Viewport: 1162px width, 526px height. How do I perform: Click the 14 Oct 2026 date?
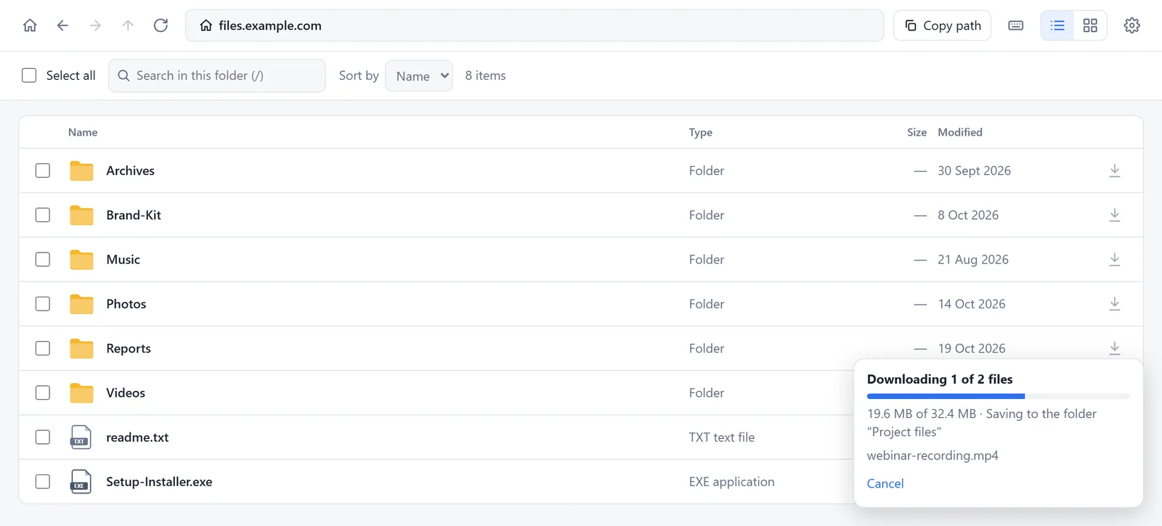[972, 304]
